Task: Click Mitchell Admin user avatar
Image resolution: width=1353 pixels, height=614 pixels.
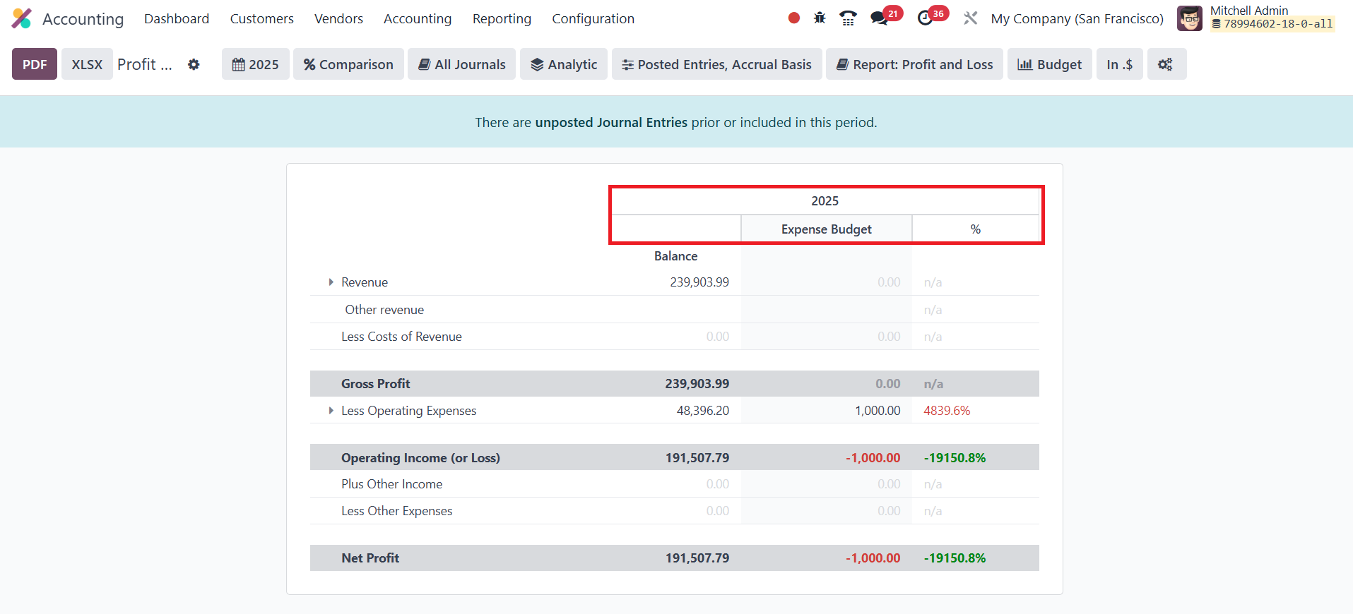Action: 1189,18
